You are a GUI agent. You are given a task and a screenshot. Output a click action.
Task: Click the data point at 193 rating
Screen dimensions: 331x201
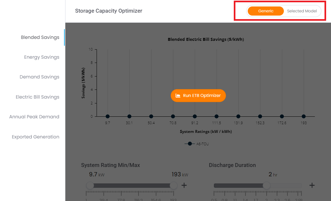[x=304, y=116]
